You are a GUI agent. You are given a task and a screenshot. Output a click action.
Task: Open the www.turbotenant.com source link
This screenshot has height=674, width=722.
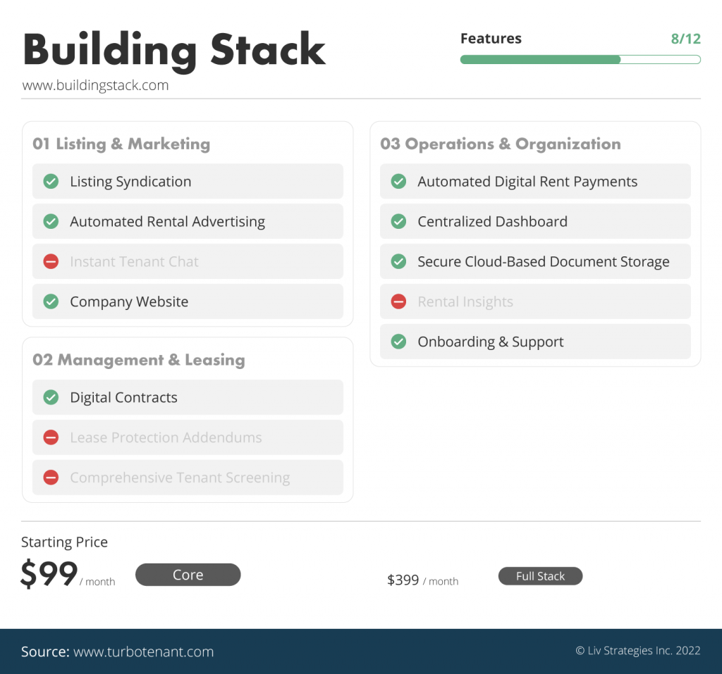(x=143, y=651)
